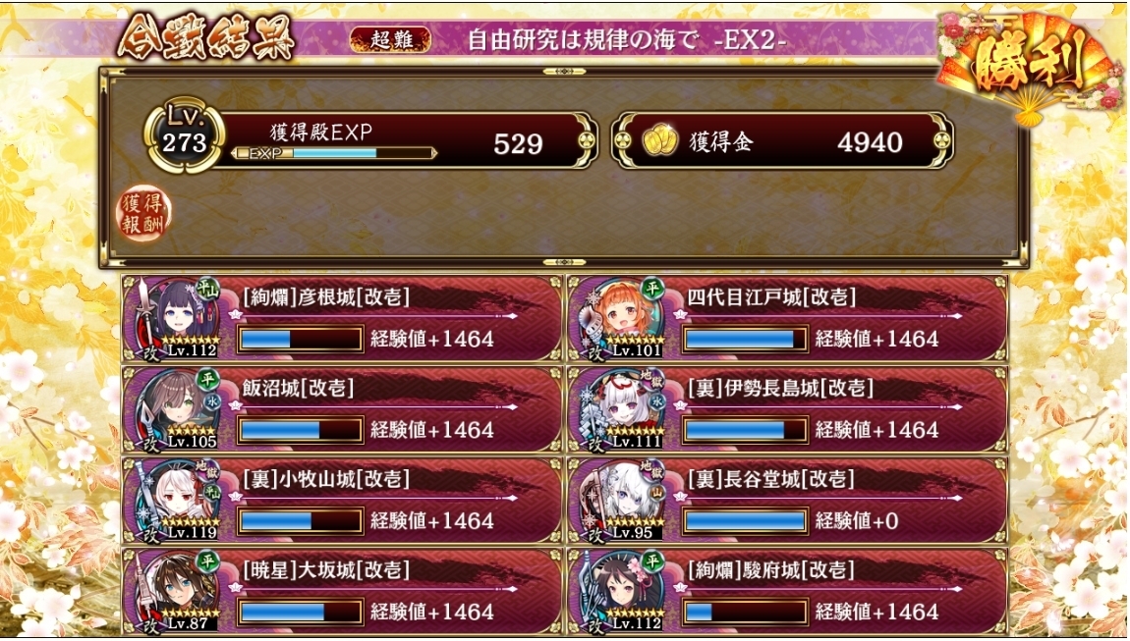Click 経験値+0 text of [裏]長谷堂城
The width and height of the screenshot is (1130, 641).
tap(857, 520)
